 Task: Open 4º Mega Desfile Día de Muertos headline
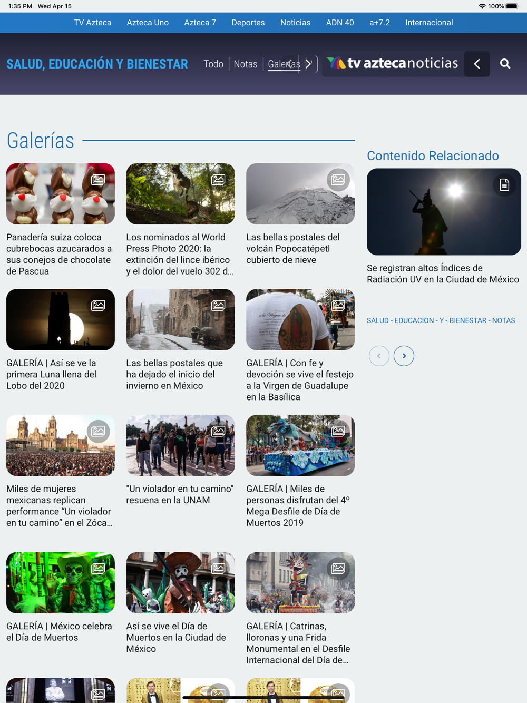[298, 506]
